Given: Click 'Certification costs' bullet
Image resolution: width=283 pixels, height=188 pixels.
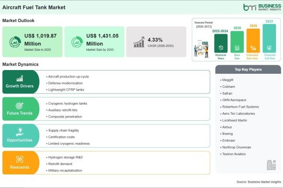Looking at the screenshot, I should pos(60,137).
